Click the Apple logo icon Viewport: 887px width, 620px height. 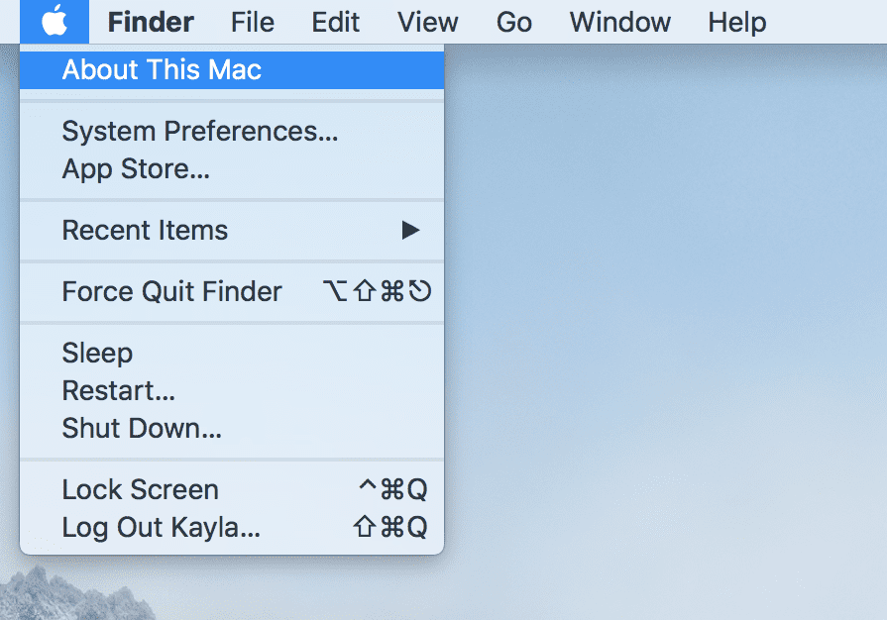click(x=55, y=21)
